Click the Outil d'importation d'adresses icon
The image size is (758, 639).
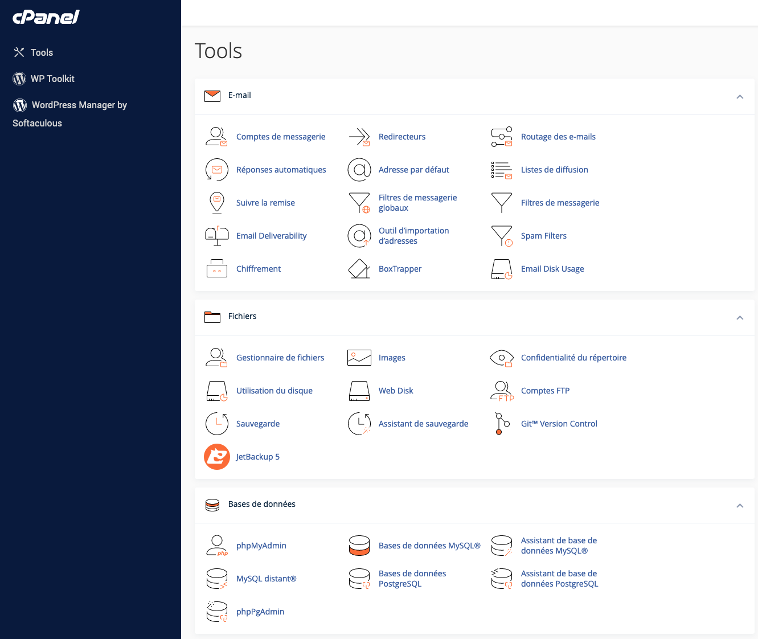click(x=359, y=236)
